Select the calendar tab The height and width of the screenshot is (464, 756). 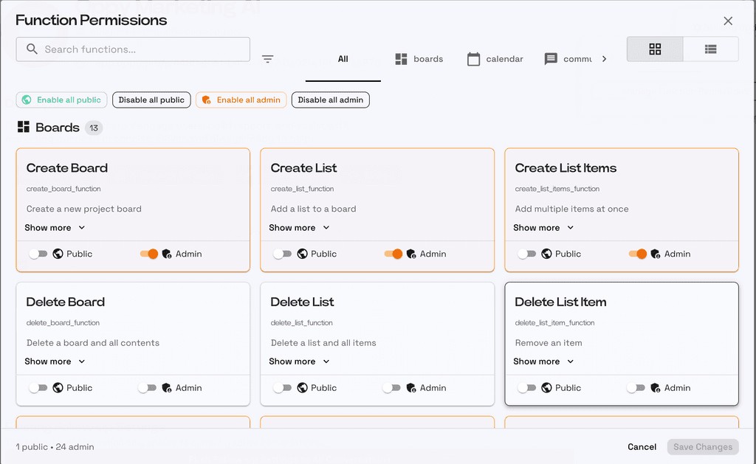point(495,59)
